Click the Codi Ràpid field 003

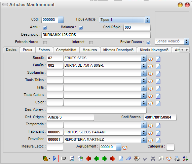pos(137,27)
